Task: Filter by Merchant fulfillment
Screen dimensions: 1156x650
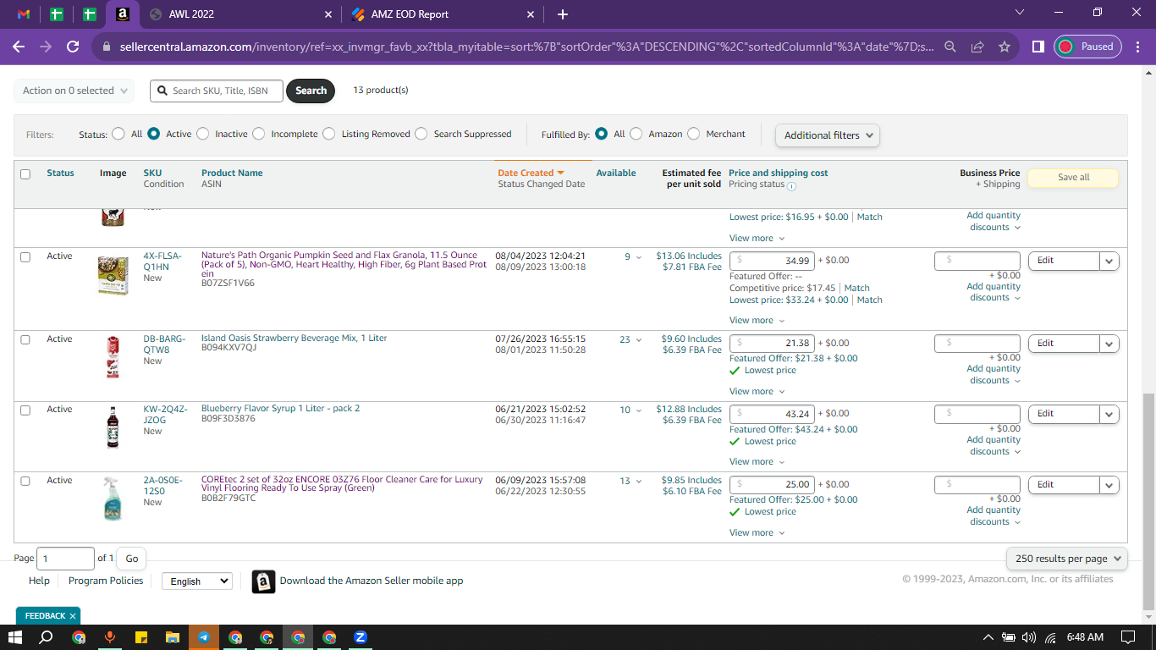Action: click(694, 134)
